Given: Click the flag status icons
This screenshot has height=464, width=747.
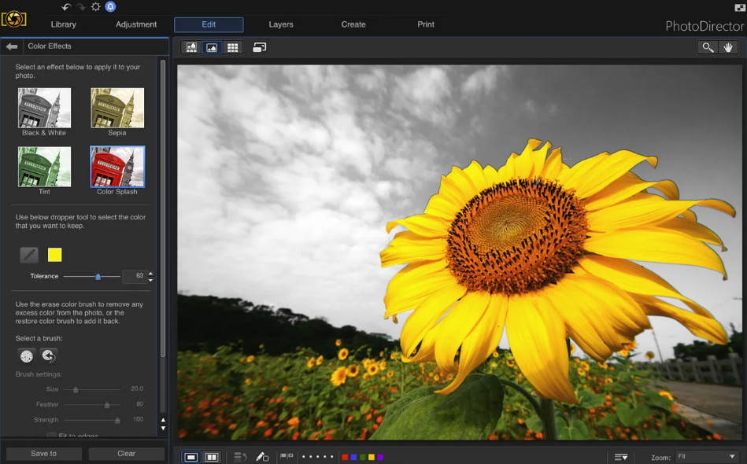Looking at the screenshot, I should 287,456.
